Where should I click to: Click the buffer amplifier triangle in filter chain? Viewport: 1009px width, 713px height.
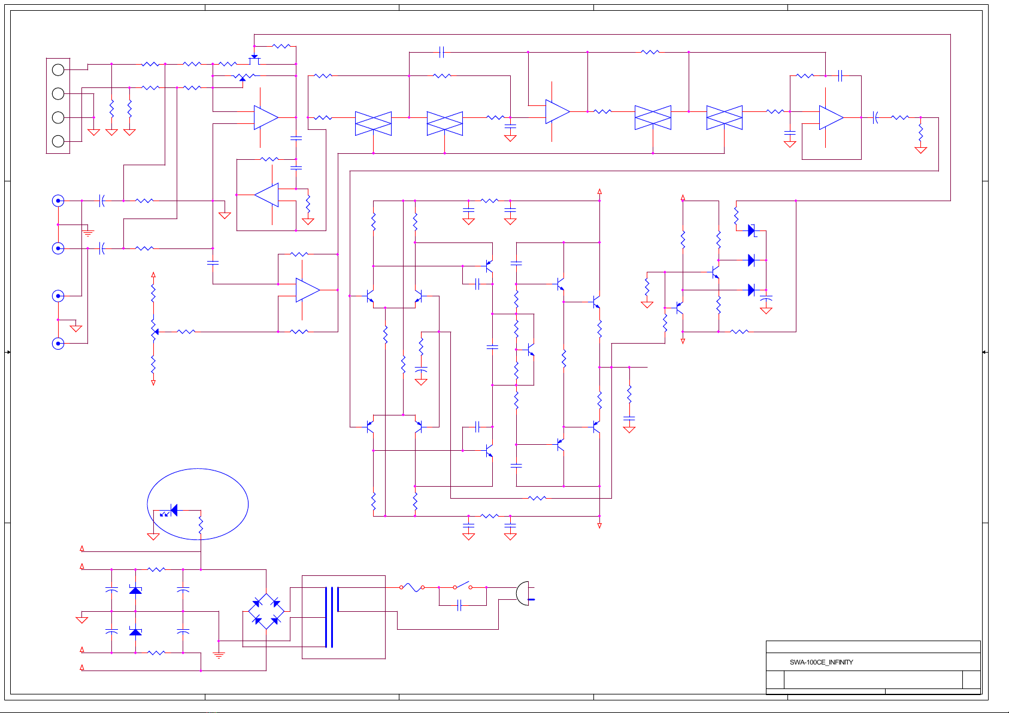[x=557, y=112]
